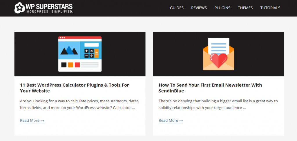Viewport: 297px width, 141px height.
Task: Click the excerpt 'There's no denying that building'
Action: [x=218, y=104]
